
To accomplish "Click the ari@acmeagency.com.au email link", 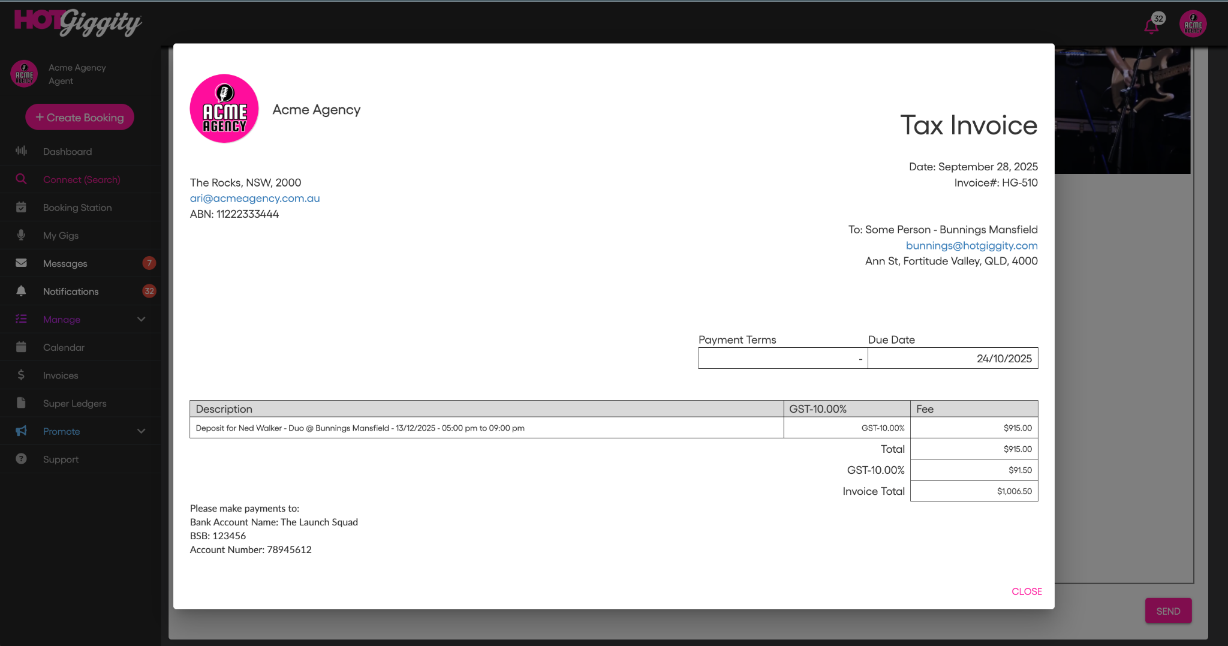I will (x=255, y=199).
